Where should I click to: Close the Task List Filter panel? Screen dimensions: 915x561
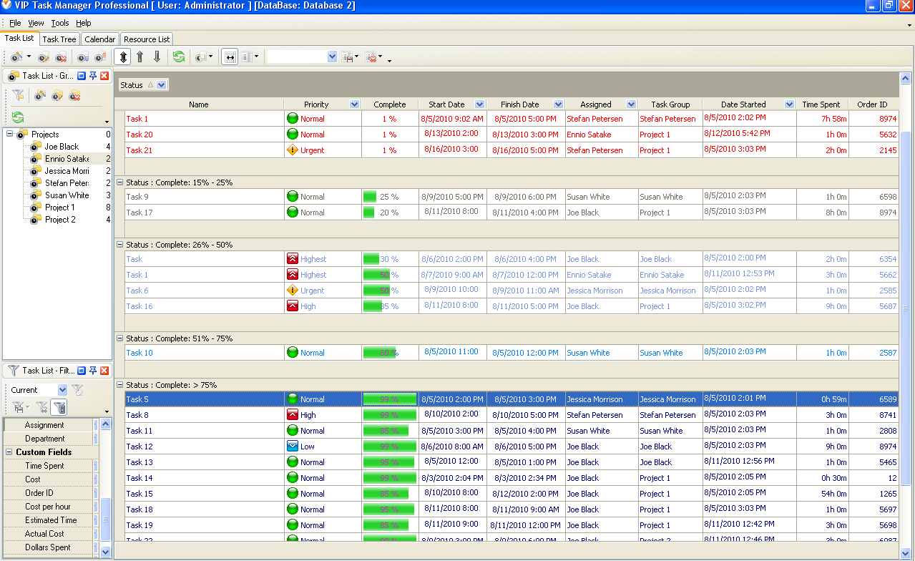(x=104, y=371)
